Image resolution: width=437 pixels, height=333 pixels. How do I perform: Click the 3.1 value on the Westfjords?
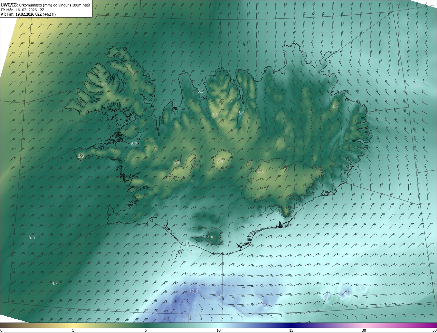(104, 84)
